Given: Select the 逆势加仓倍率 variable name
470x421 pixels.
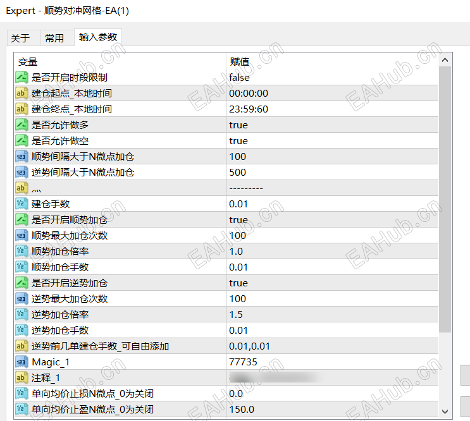Looking at the screenshot, I should point(60,315).
